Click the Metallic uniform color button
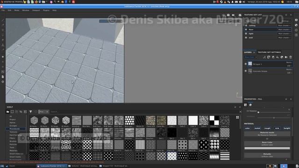Viewport: 299px width, 168px height. (267, 155)
